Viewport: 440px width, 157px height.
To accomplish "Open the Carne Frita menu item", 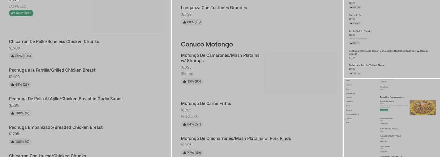I will pyautogui.click(x=355, y=15).
